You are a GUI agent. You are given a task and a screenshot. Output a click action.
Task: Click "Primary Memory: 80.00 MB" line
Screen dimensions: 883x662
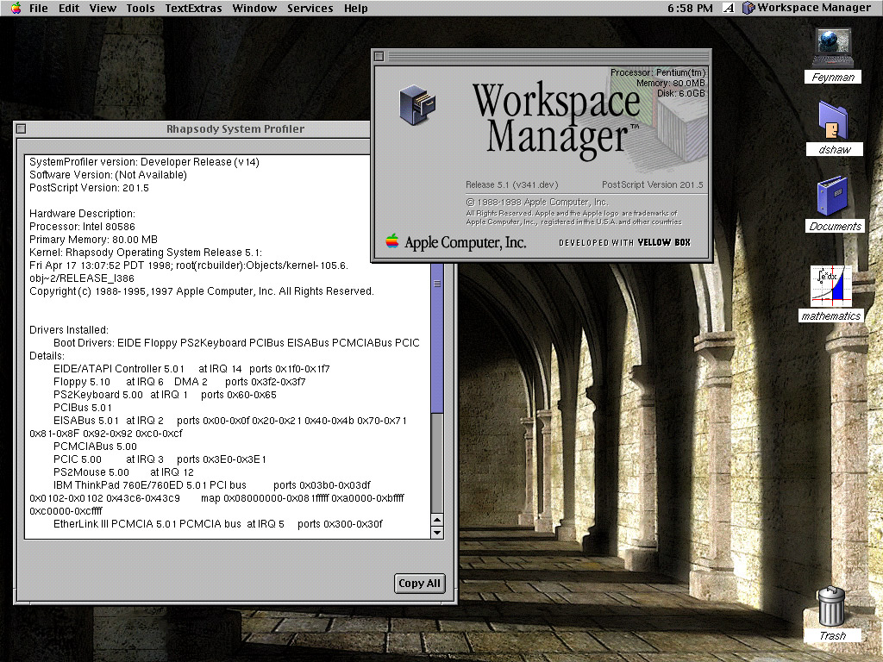click(93, 240)
